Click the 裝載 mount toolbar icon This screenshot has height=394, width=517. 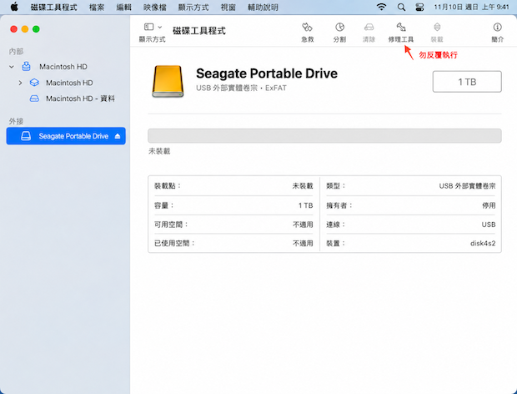[437, 28]
